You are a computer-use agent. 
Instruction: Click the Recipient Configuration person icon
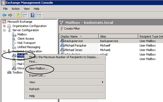click(x=9, y=51)
